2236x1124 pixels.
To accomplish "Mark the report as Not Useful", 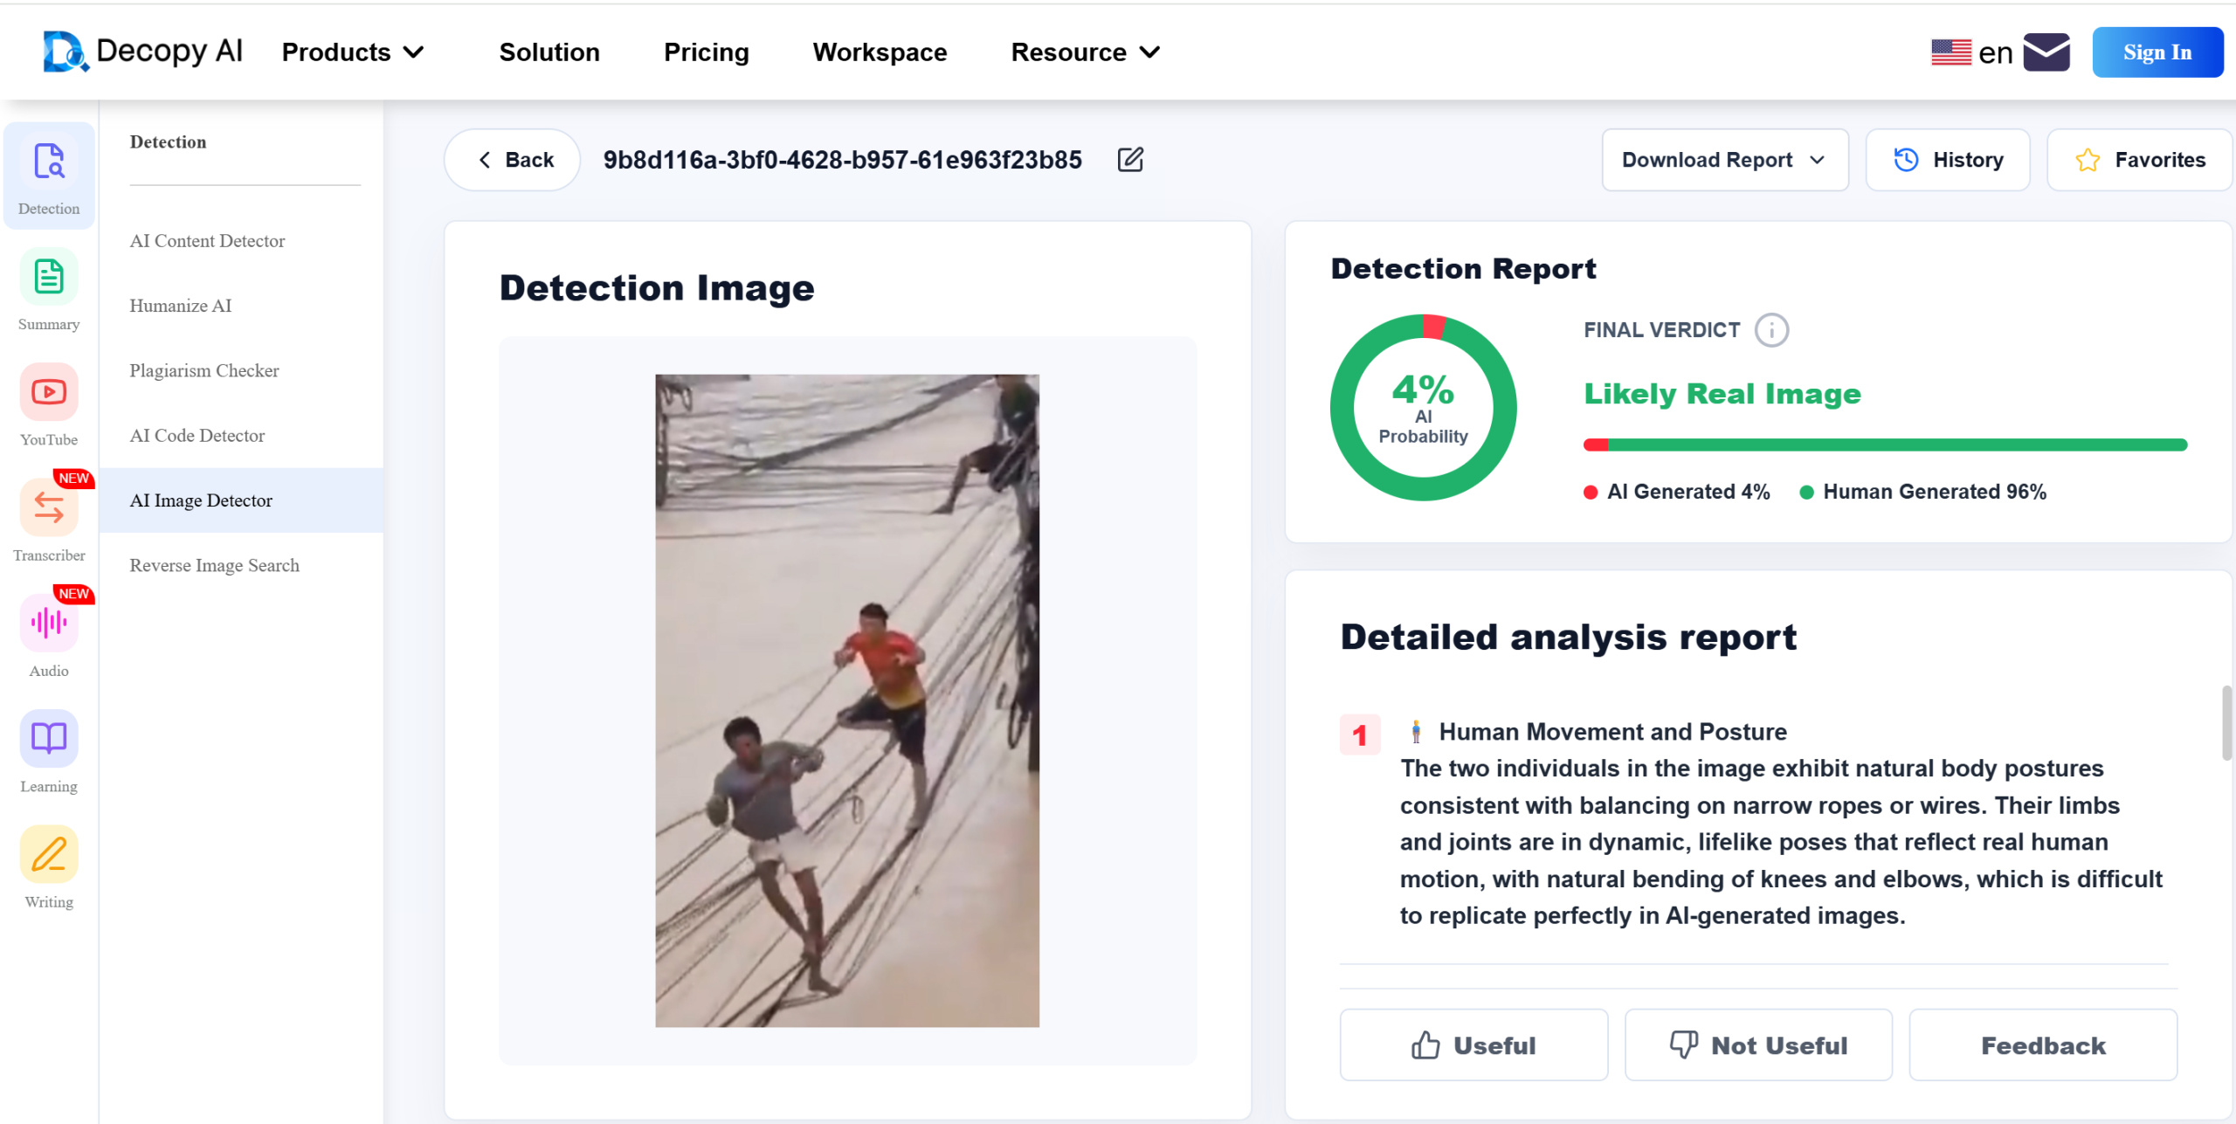I will [x=1758, y=1045].
